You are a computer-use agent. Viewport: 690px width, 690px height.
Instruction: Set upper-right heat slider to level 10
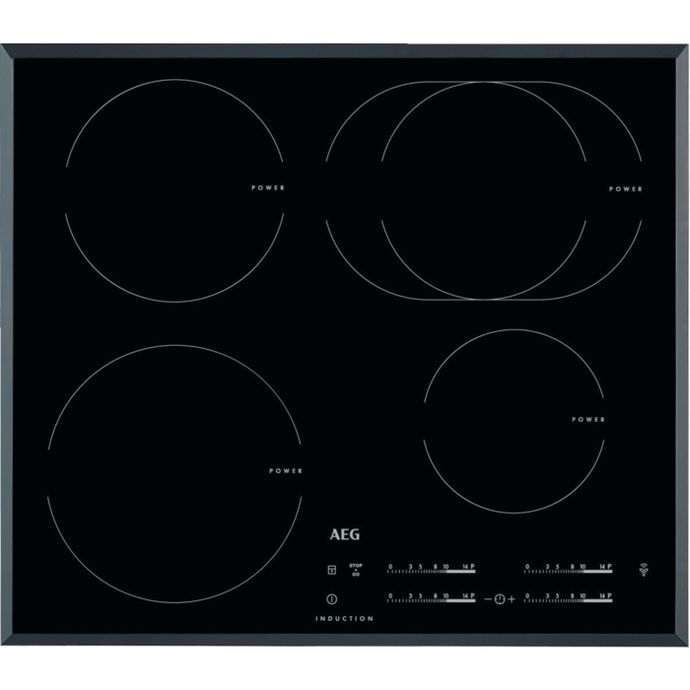tap(583, 569)
